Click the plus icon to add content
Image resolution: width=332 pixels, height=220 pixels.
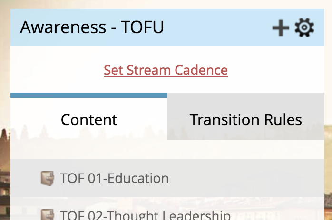click(x=281, y=28)
